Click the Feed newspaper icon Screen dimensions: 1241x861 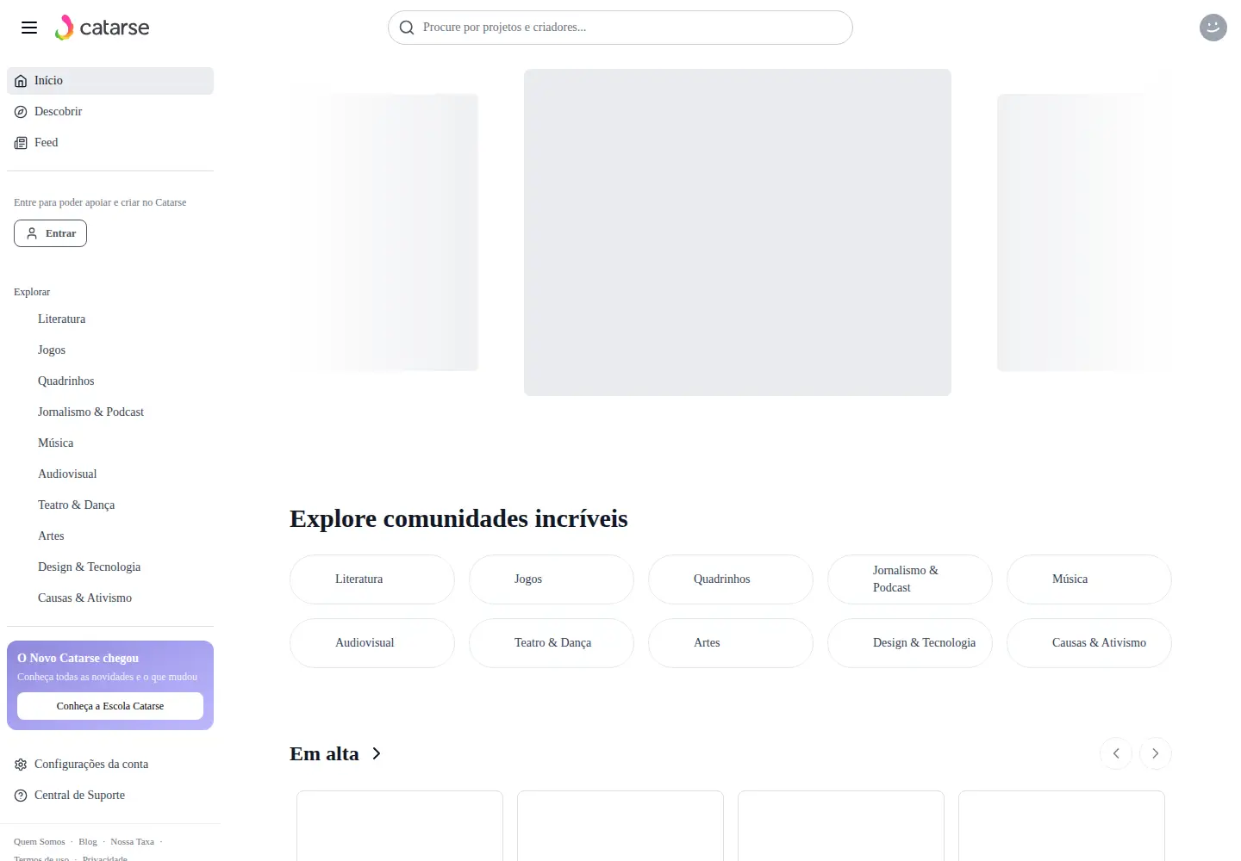pos(21,143)
